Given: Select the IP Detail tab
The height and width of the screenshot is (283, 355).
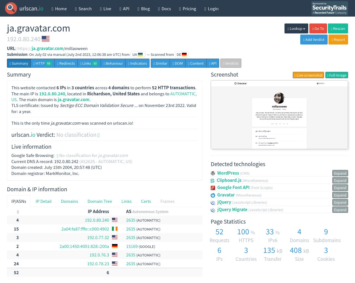Looking at the screenshot, I should (x=44, y=201).
